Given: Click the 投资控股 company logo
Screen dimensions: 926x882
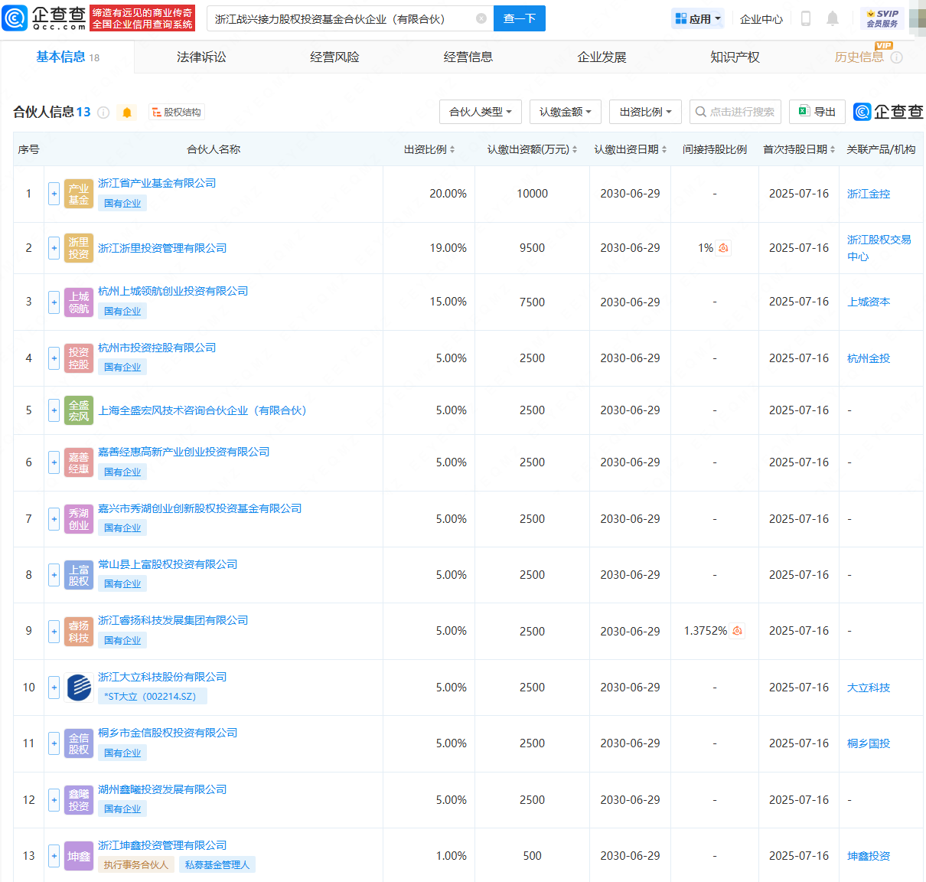Looking at the screenshot, I should (79, 358).
